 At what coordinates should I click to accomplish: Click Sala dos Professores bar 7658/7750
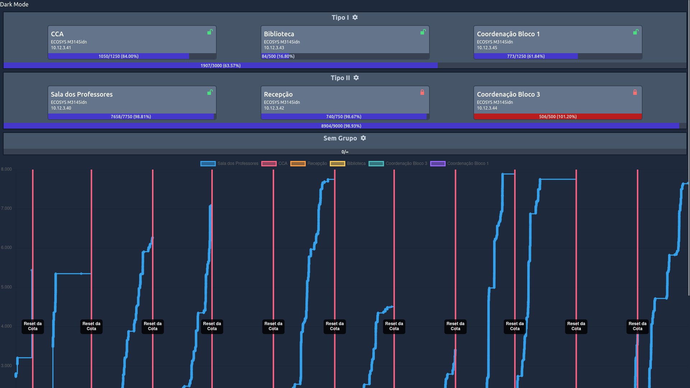click(132, 117)
